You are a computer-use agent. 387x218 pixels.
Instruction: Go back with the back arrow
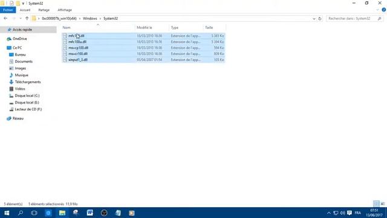[5, 19]
